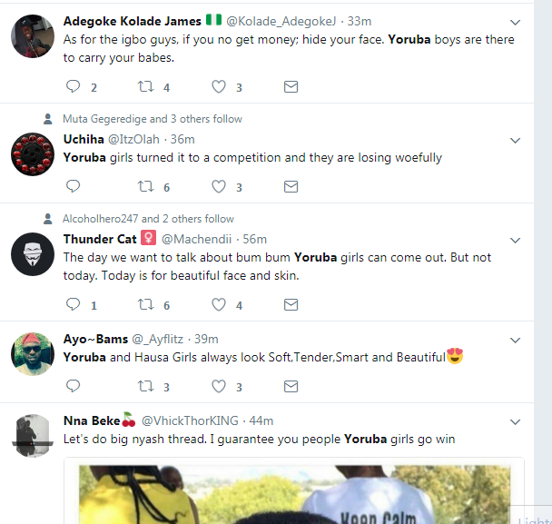The height and width of the screenshot is (524, 552).
Task: Retweet Uchiha's tweet
Action: 145,186
